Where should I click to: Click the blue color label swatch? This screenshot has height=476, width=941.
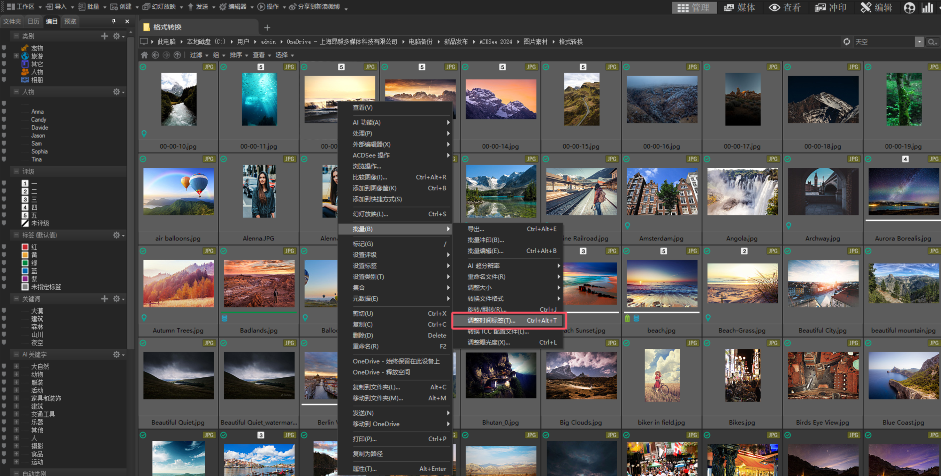tap(25, 270)
